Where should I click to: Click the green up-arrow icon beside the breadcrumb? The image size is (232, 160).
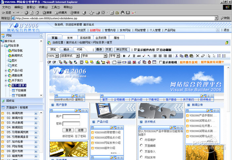tap(227, 43)
